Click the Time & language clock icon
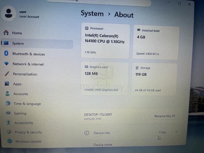This screenshot has width=204, height=153. [x=8, y=103]
